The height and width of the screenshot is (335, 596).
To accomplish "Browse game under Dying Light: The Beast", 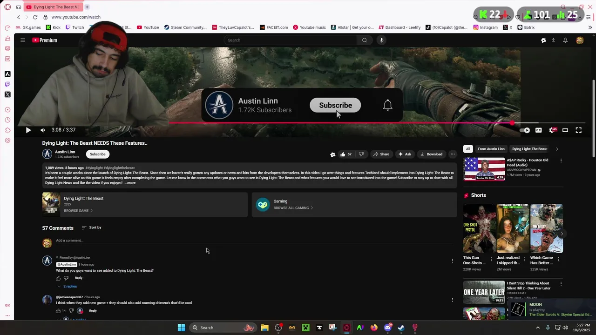I will click(78, 211).
